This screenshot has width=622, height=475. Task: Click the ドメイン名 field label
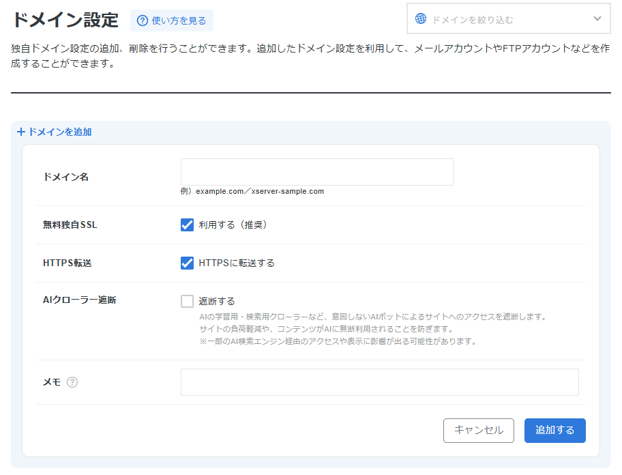click(x=65, y=177)
